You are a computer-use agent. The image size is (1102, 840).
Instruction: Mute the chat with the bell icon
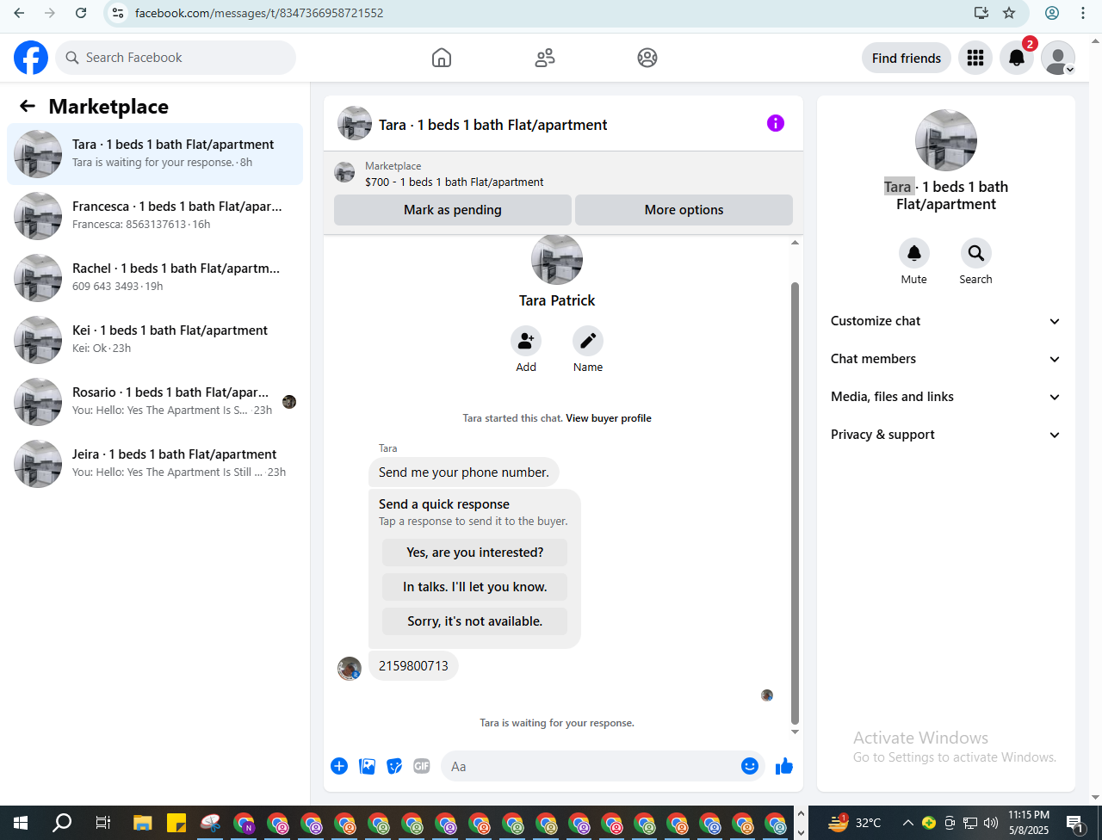[x=914, y=253]
